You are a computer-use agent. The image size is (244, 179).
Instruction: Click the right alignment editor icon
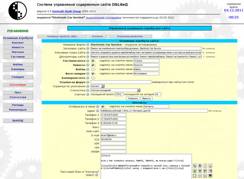[210, 171]
